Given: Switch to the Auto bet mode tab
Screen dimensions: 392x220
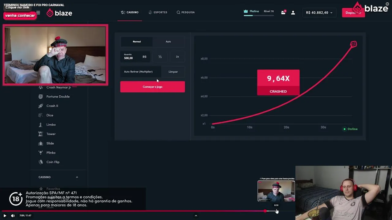Looking at the screenshot, I should (x=168, y=42).
